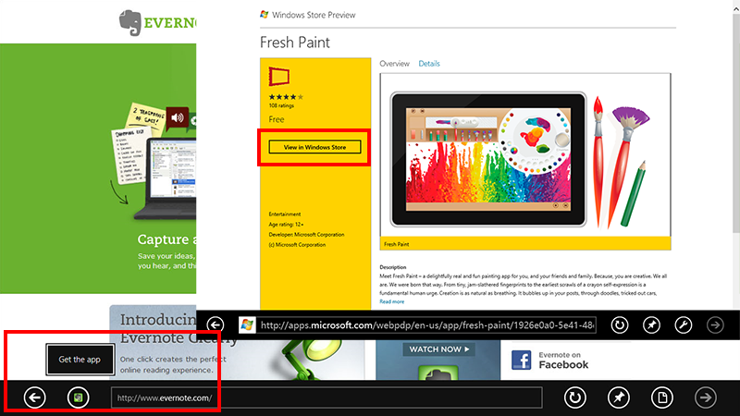Click the '108 ratings' text
The image size is (740, 416).
pyautogui.click(x=281, y=105)
